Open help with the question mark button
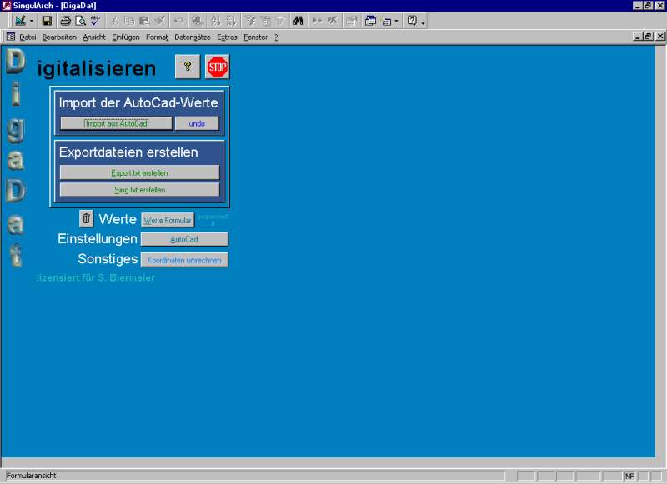The height and width of the screenshot is (484, 667). point(188,67)
